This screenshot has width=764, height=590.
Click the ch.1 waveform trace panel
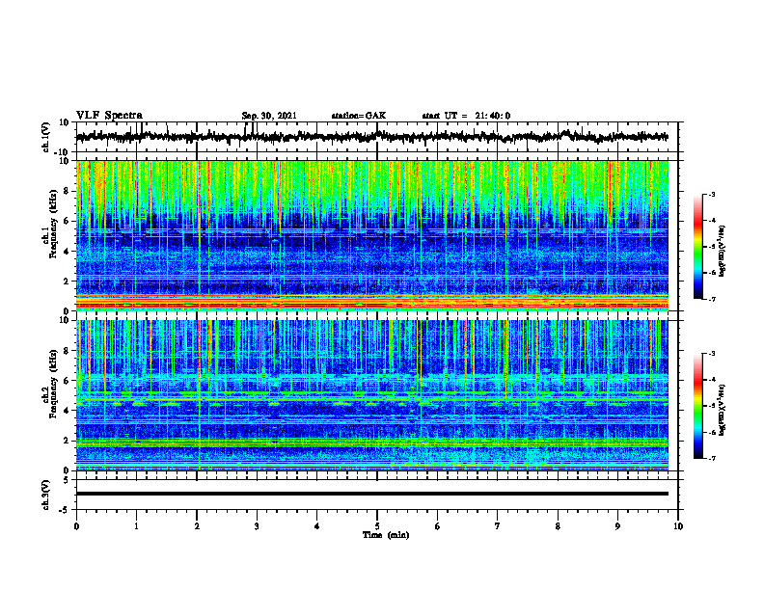tap(377, 137)
